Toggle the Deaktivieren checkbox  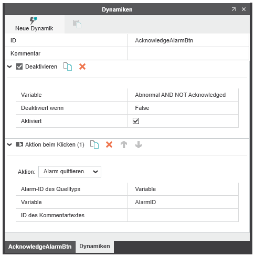19,66
